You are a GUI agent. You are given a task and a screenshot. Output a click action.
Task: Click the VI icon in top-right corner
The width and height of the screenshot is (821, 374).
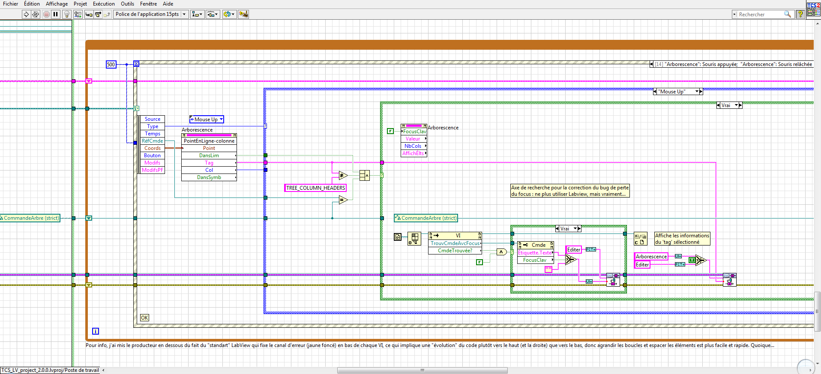point(813,9)
